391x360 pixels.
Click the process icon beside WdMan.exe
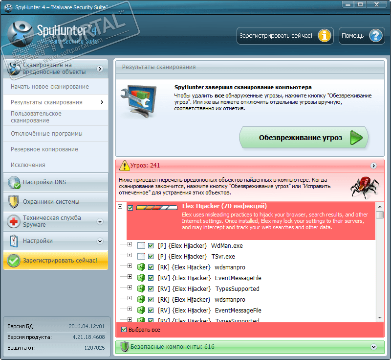pyautogui.click(x=141, y=245)
